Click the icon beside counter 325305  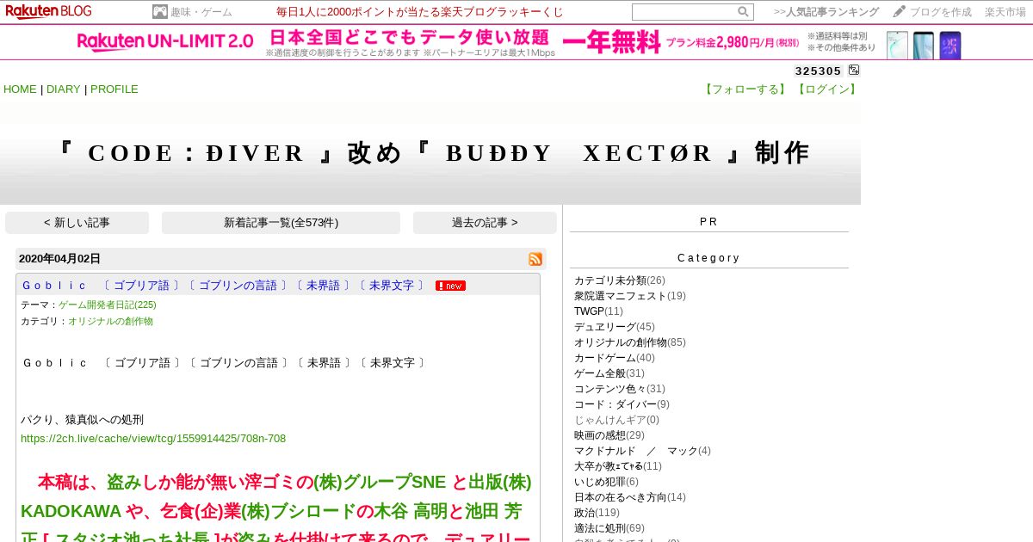(x=854, y=71)
